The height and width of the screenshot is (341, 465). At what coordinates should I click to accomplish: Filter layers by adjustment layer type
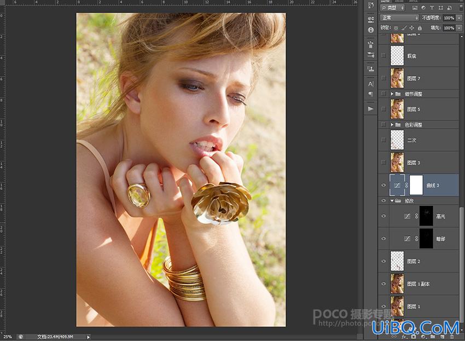click(423, 8)
